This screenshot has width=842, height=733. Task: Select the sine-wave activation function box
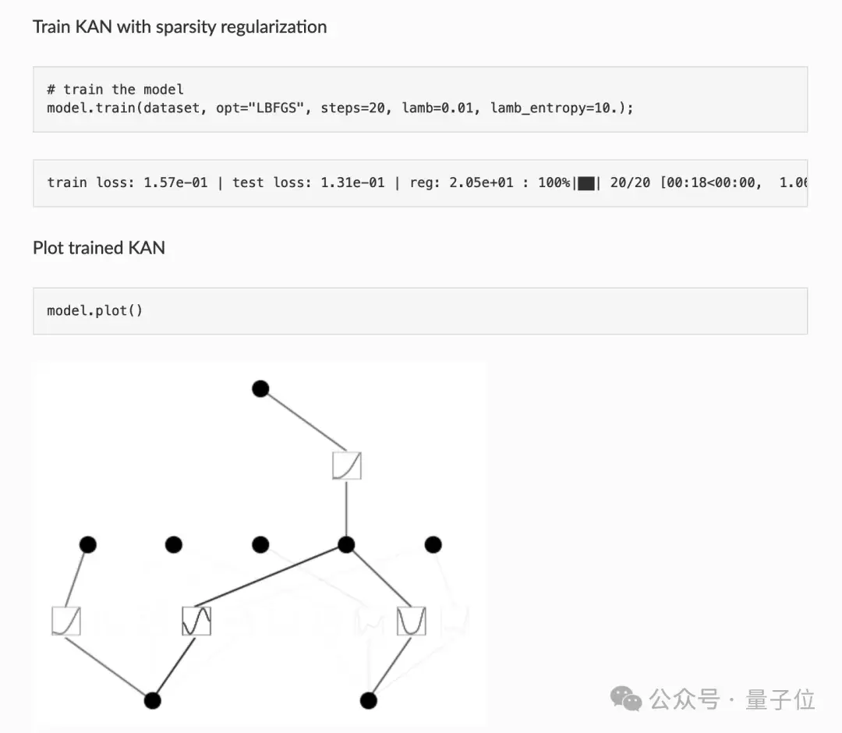(x=196, y=621)
